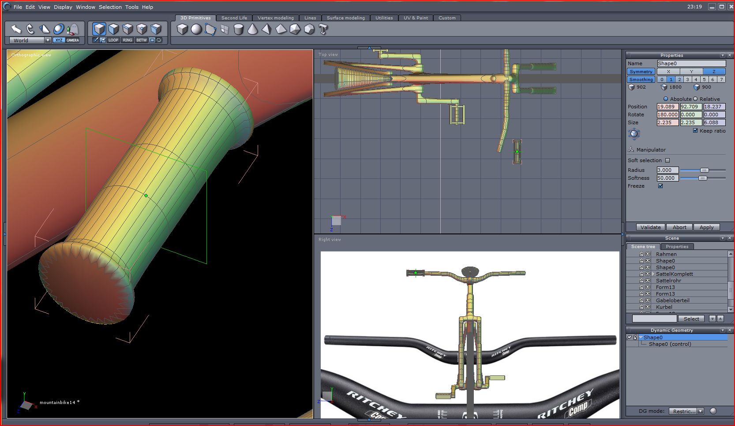Select the Relative radio button
This screenshot has width=735, height=426.
[695, 99]
